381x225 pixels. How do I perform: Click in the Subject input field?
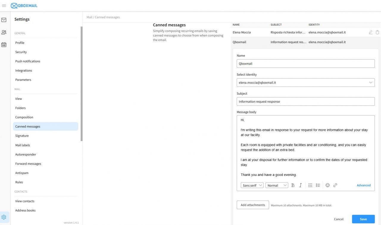[x=306, y=101]
